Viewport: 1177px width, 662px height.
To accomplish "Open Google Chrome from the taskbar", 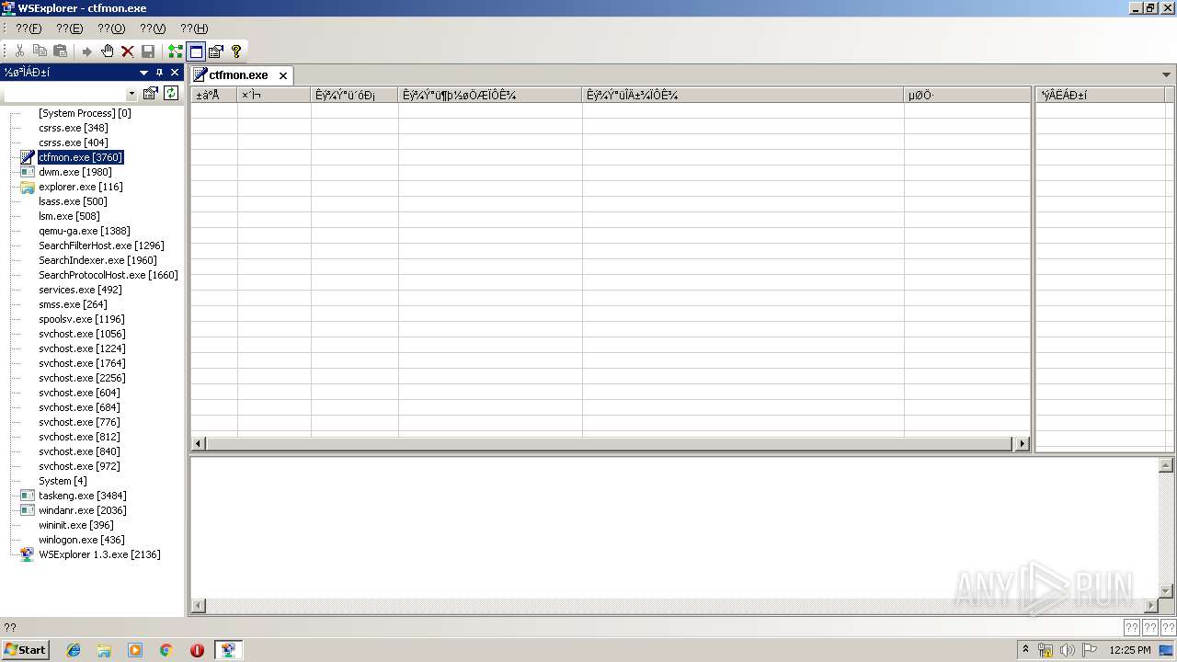I will [x=166, y=650].
